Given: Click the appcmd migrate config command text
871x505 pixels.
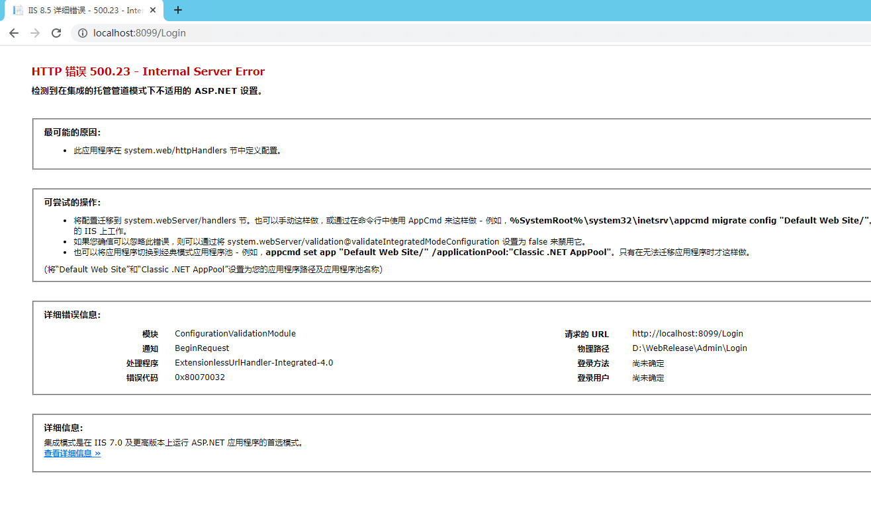Looking at the screenshot, I should click(x=688, y=221).
